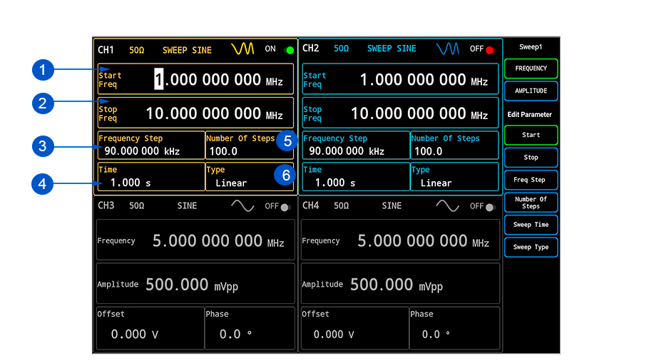Open CH2 sweep Type Linear field

[x=454, y=177]
